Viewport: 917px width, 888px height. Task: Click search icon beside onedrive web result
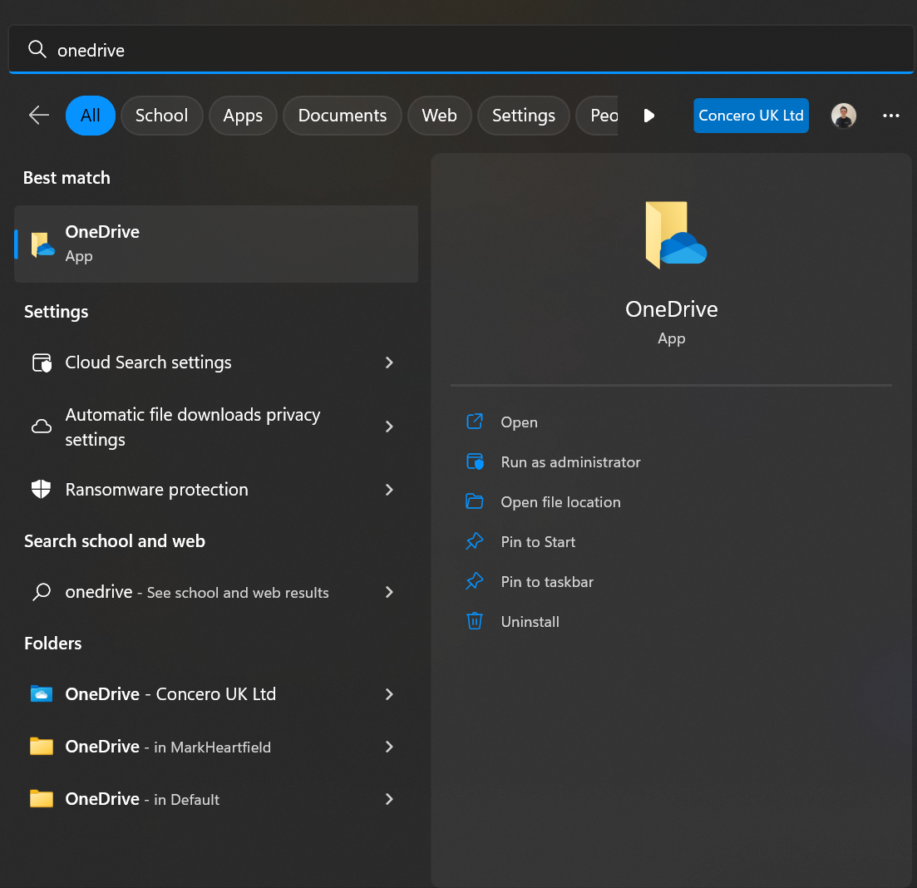point(42,592)
